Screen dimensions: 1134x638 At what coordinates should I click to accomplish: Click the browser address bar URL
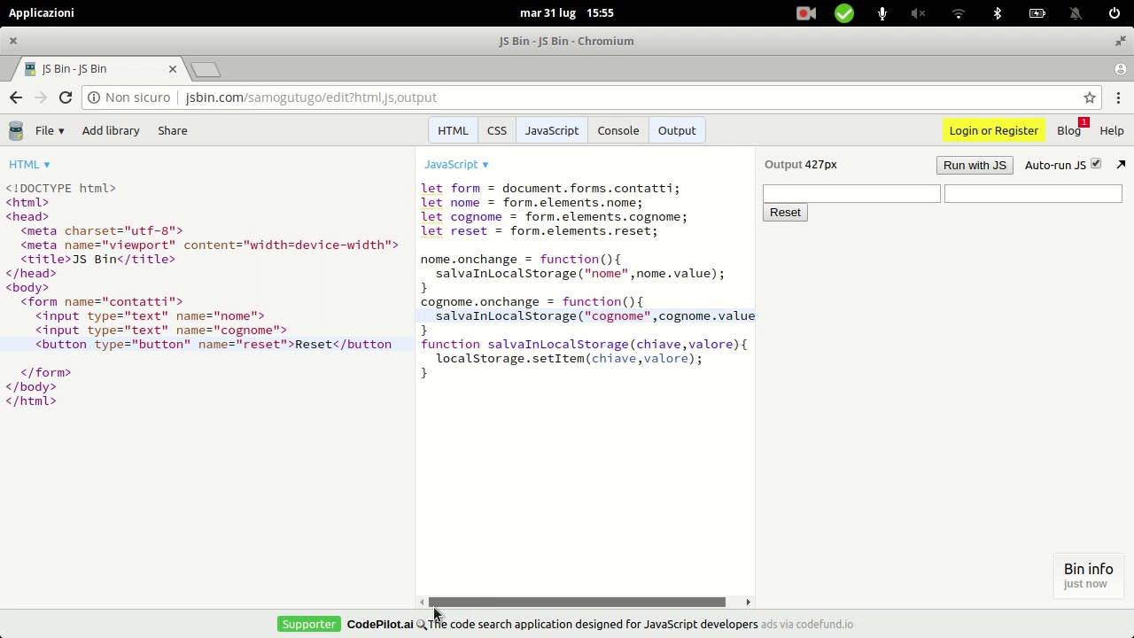(x=311, y=97)
